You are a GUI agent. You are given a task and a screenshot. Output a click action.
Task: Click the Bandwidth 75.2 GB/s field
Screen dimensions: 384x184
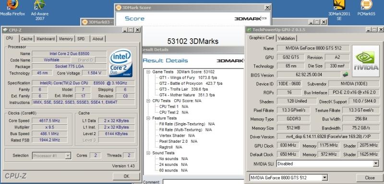[x=361, y=128]
